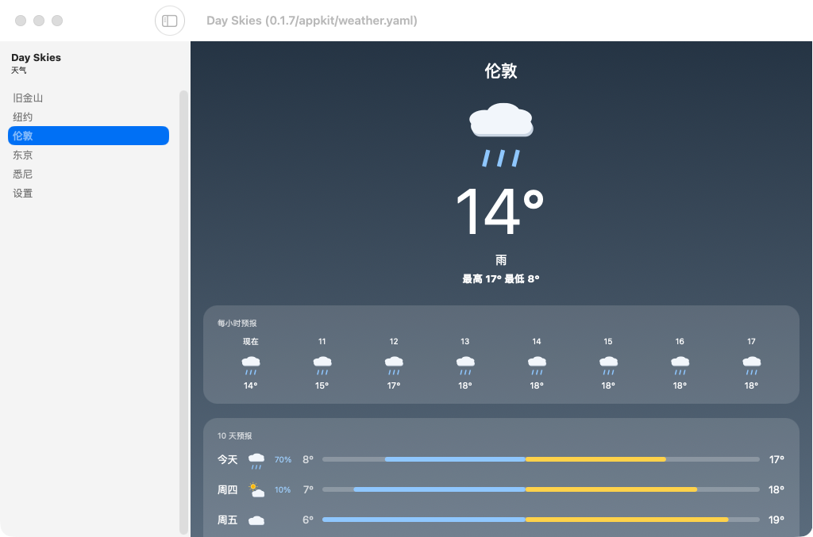
Task: Click rain icon for hour 14
Action: pyautogui.click(x=537, y=365)
